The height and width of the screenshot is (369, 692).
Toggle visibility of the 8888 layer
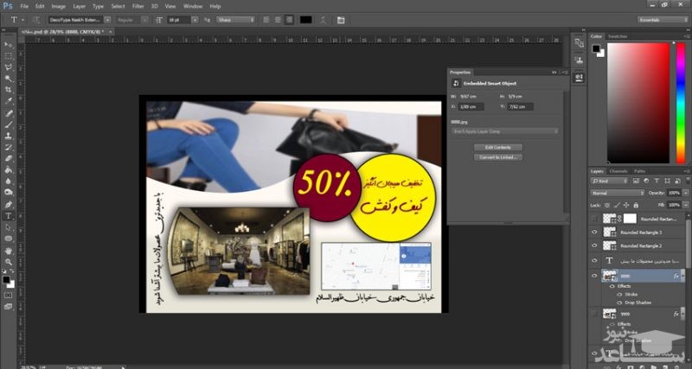point(594,276)
